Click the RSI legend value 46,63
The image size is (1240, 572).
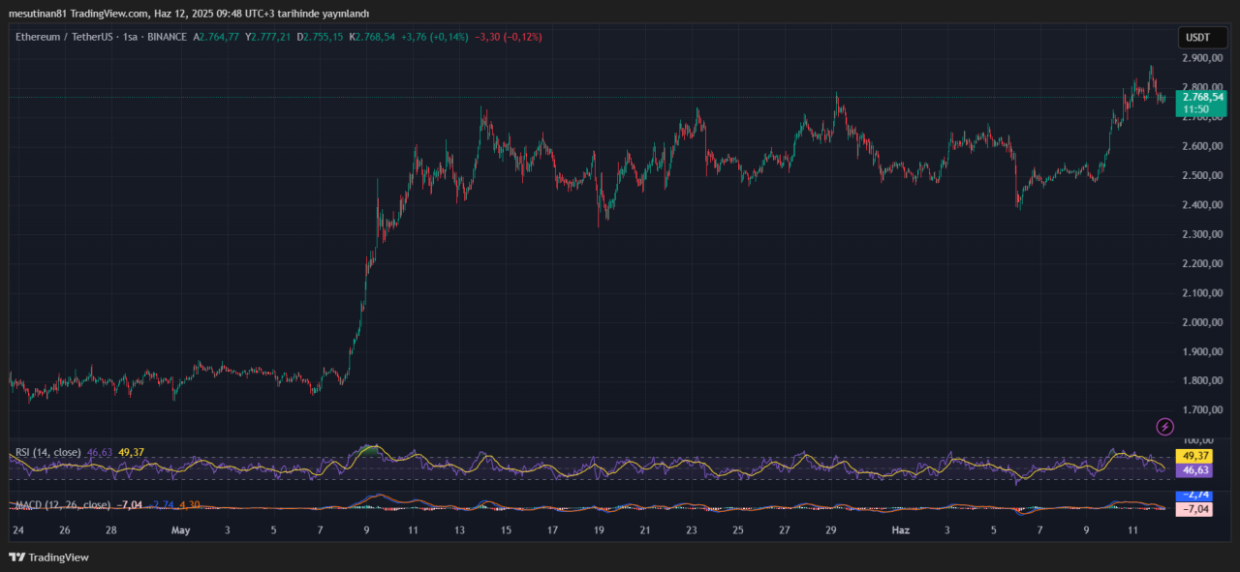click(101, 452)
